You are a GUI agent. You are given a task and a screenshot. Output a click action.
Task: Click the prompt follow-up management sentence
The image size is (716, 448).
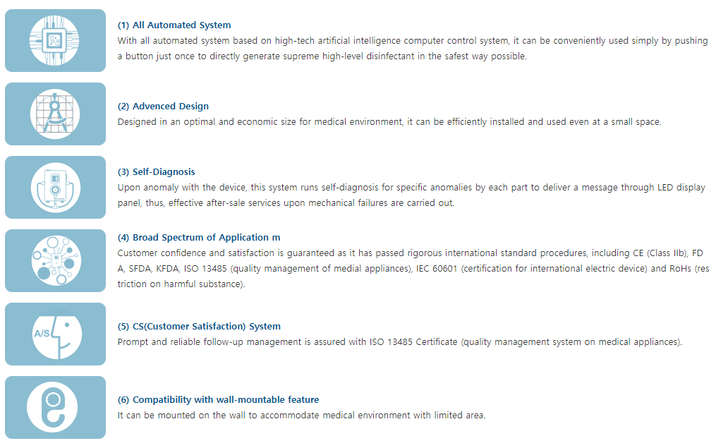click(399, 342)
